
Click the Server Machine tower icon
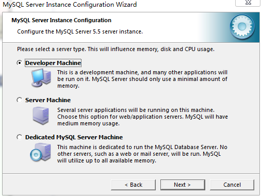41,116
